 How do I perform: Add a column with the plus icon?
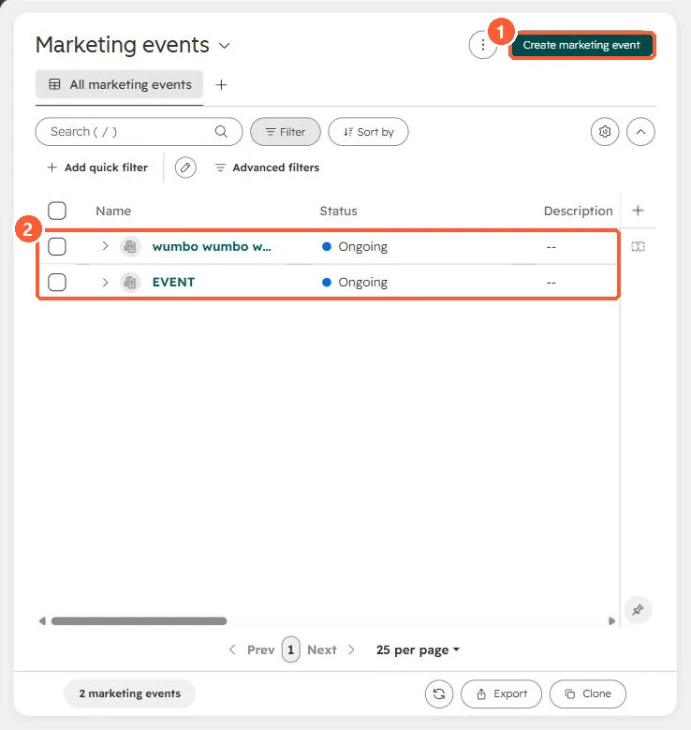tap(638, 211)
